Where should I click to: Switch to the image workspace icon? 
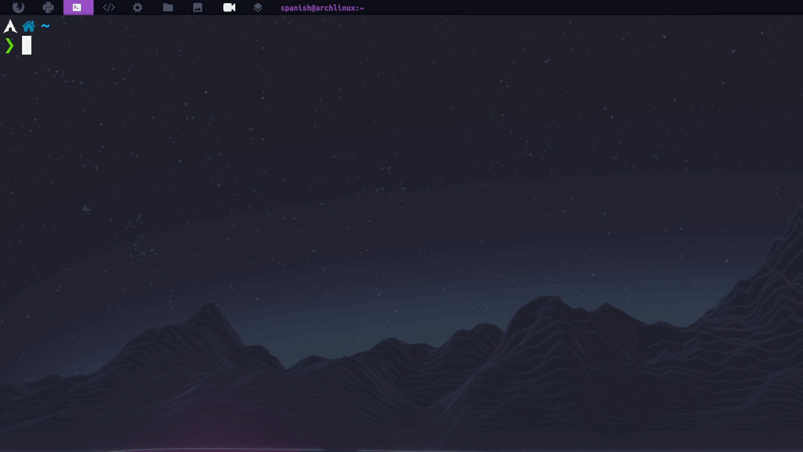tap(197, 7)
